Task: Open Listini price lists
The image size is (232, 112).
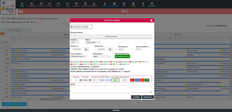Action: (67, 5)
